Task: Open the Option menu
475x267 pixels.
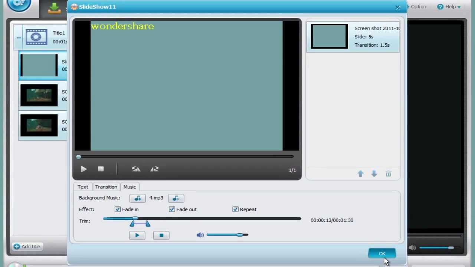Action: click(417, 7)
